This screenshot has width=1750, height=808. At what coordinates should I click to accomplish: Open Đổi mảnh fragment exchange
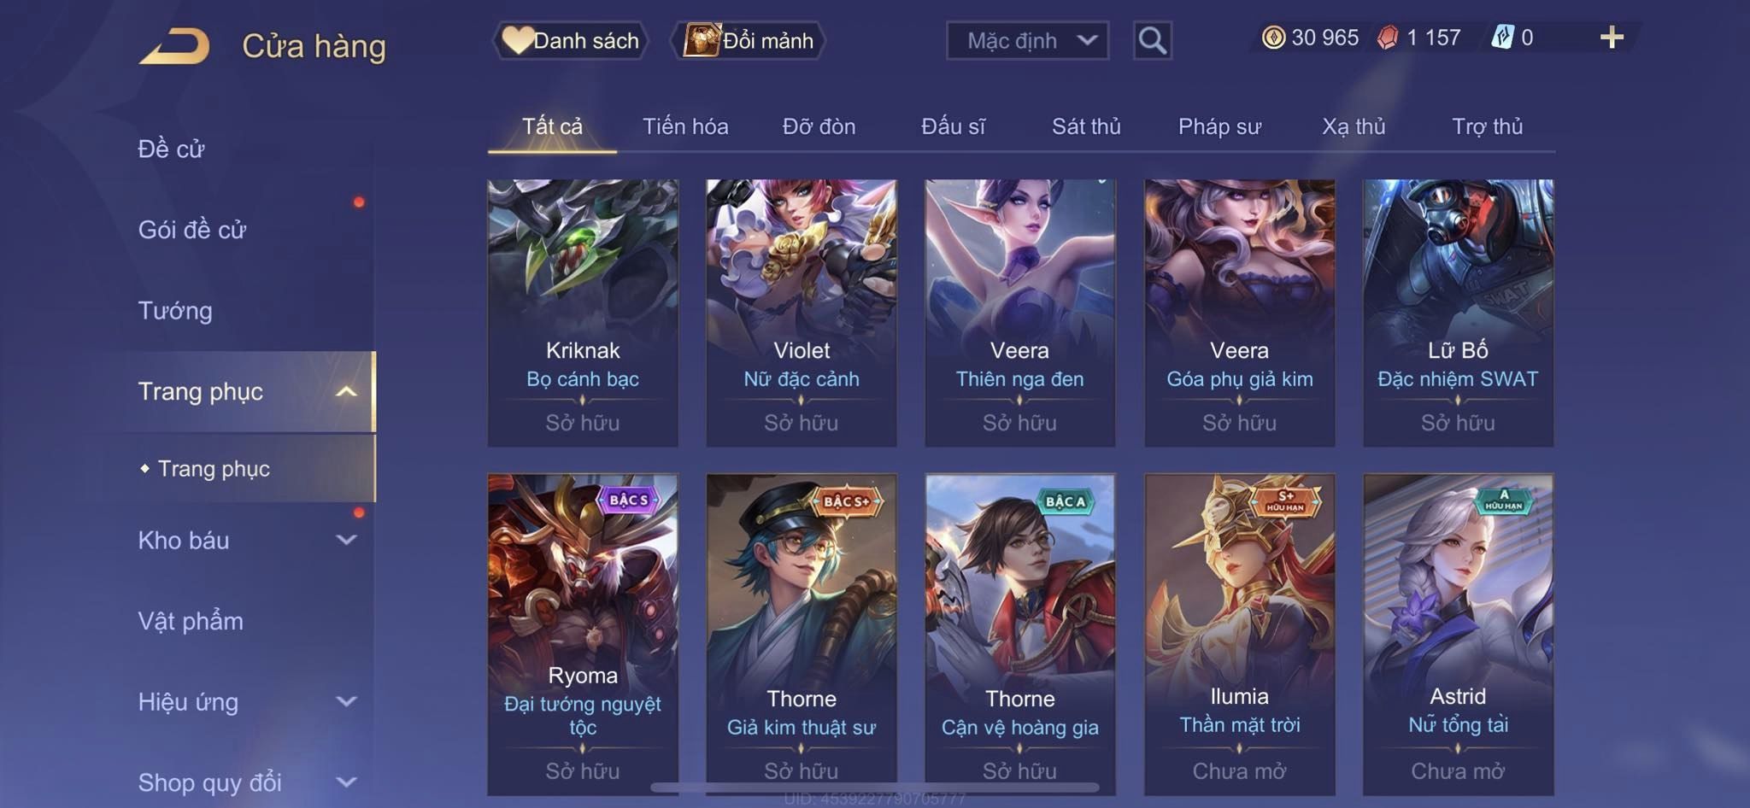coord(749,40)
